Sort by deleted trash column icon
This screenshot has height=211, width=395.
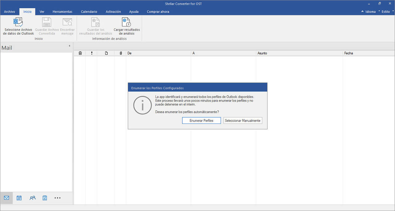(80, 53)
